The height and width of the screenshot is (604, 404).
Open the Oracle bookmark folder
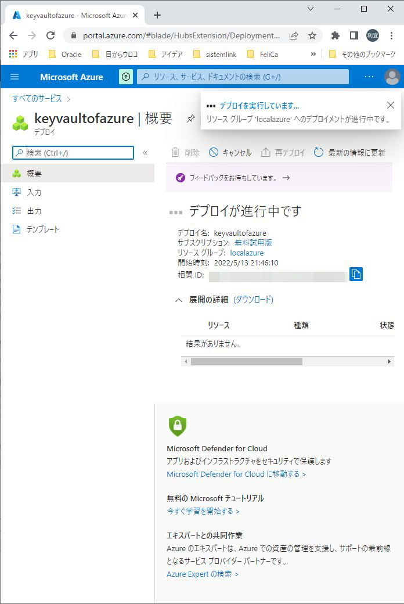tap(64, 55)
